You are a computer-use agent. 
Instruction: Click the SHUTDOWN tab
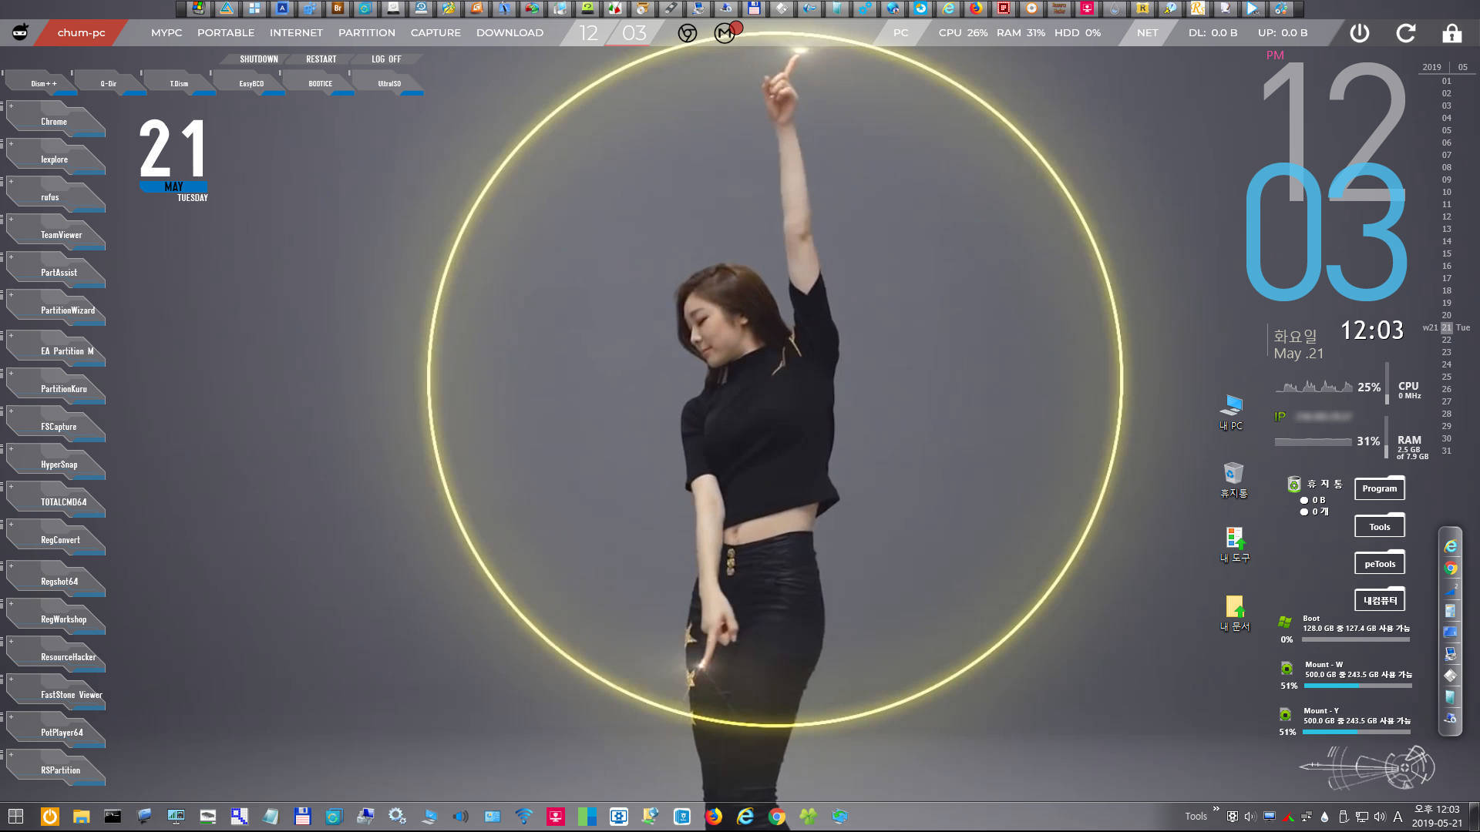pos(259,59)
